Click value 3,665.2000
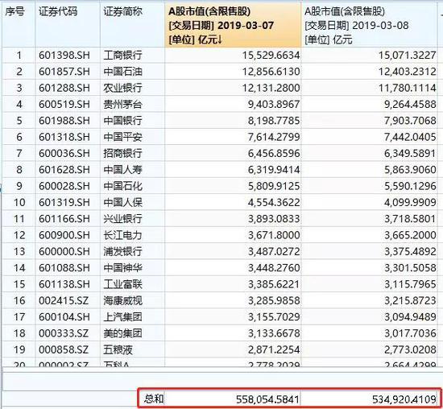The image size is (443, 409). tap(410, 236)
